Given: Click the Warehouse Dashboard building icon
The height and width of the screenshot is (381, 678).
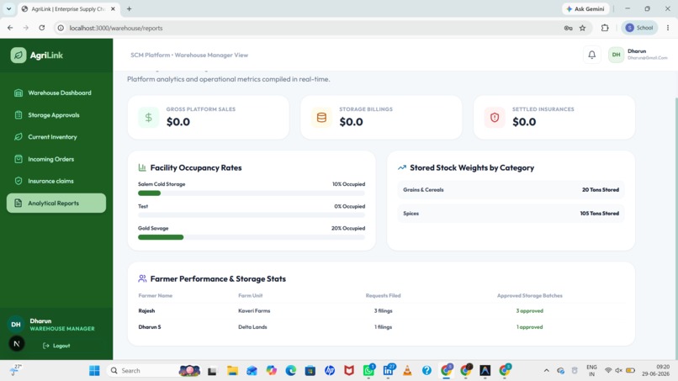Looking at the screenshot, I should click(x=19, y=93).
